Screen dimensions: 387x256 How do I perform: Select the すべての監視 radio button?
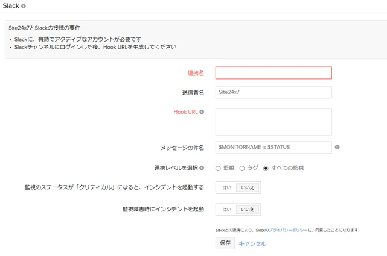(266, 169)
